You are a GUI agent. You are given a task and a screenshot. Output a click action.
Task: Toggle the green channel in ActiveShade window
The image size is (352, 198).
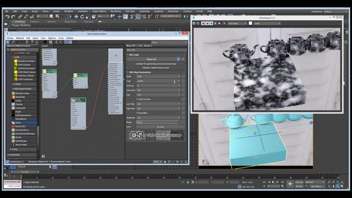click(207, 23)
